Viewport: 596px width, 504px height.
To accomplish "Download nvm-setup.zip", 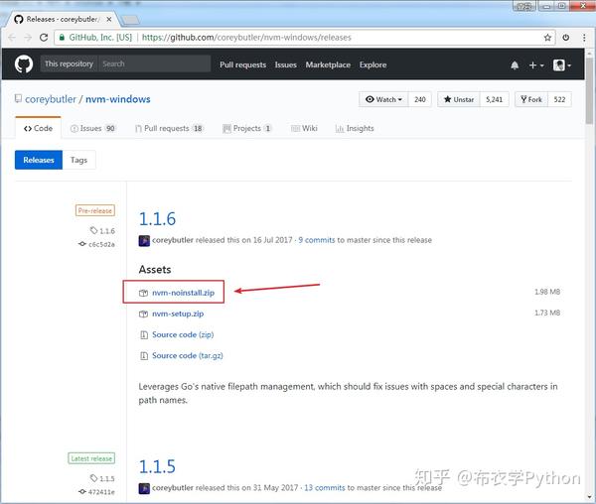I will click(x=178, y=314).
